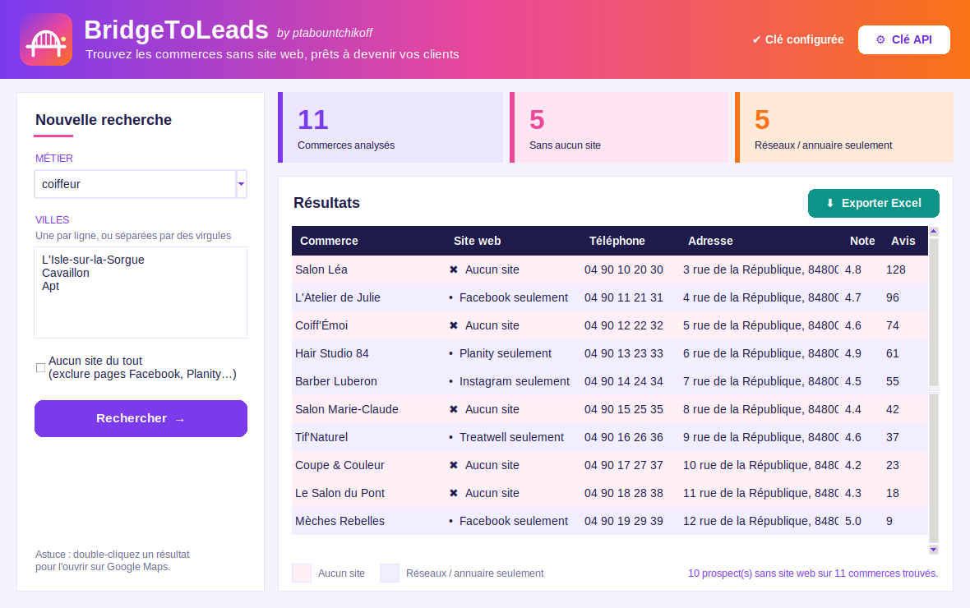Enable the 'Aucun site du tout' checkbox
Screen dimensions: 970x608
[41, 367]
